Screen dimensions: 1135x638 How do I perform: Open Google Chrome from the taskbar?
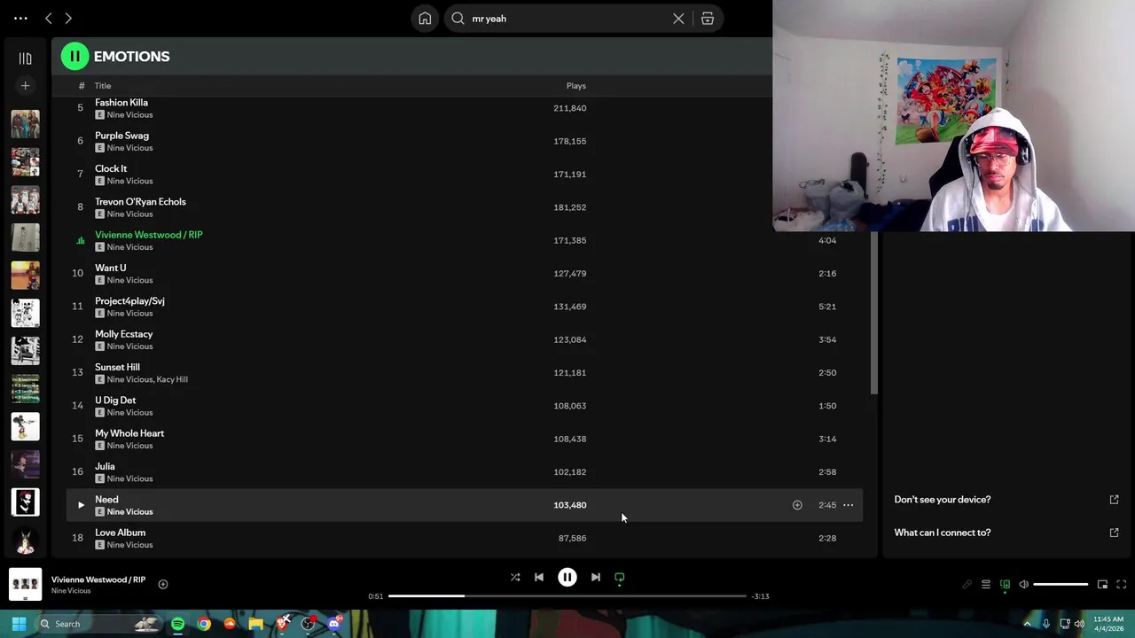click(x=204, y=624)
